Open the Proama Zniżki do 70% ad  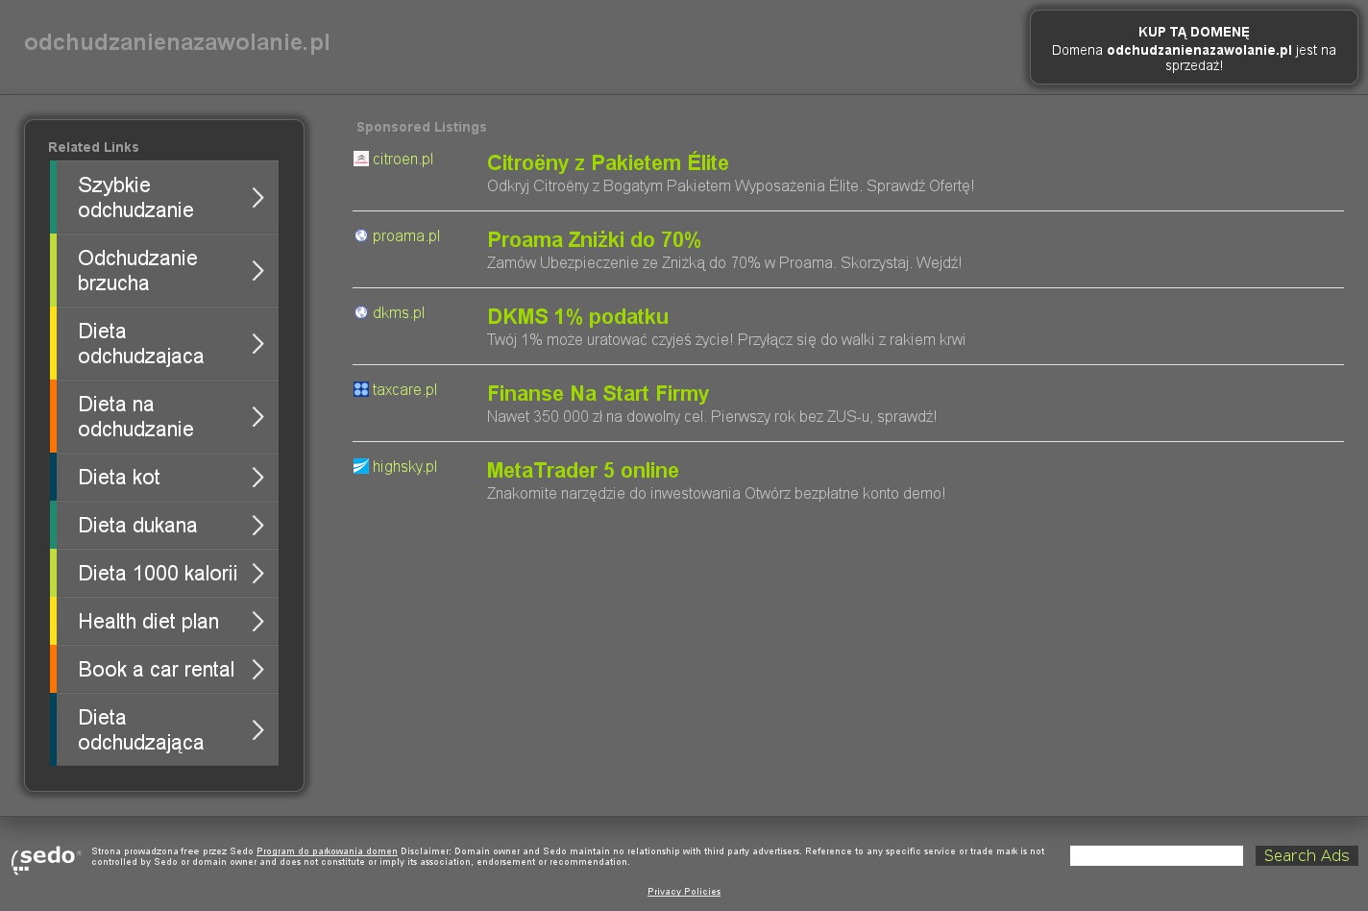click(x=594, y=239)
